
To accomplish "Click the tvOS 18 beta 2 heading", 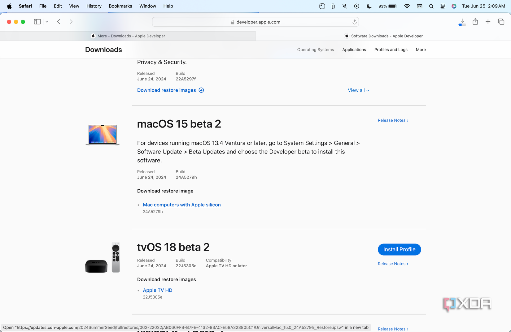I will pos(173,247).
